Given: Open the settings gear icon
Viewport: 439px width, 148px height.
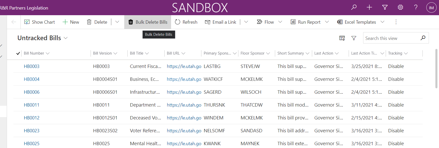Looking at the screenshot, I should coord(400,7).
